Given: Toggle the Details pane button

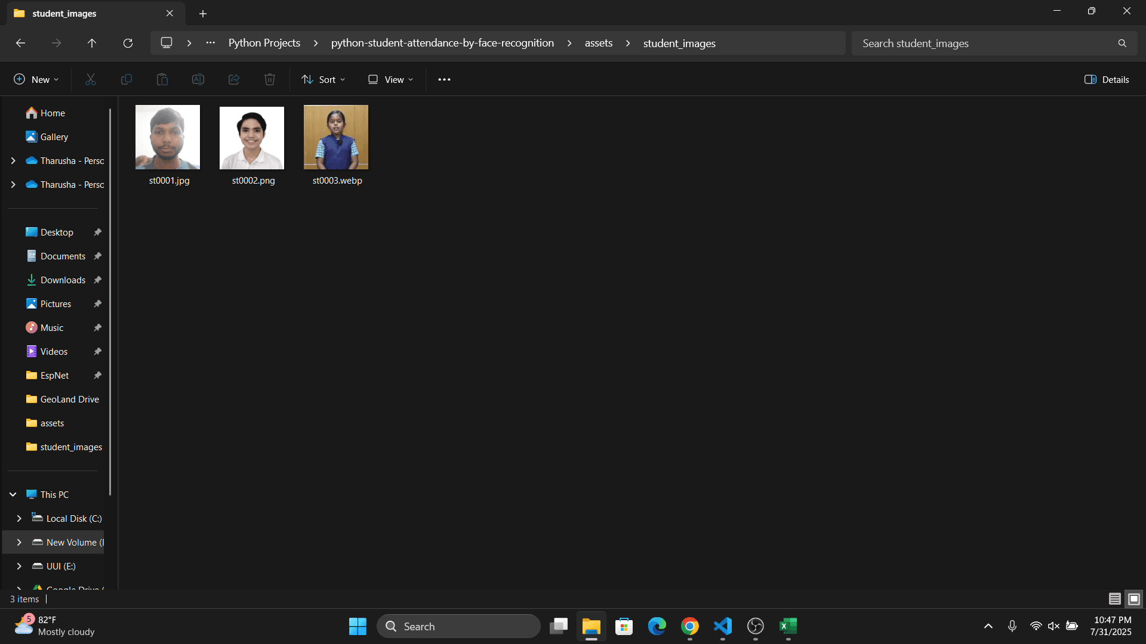Looking at the screenshot, I should 1107,79.
